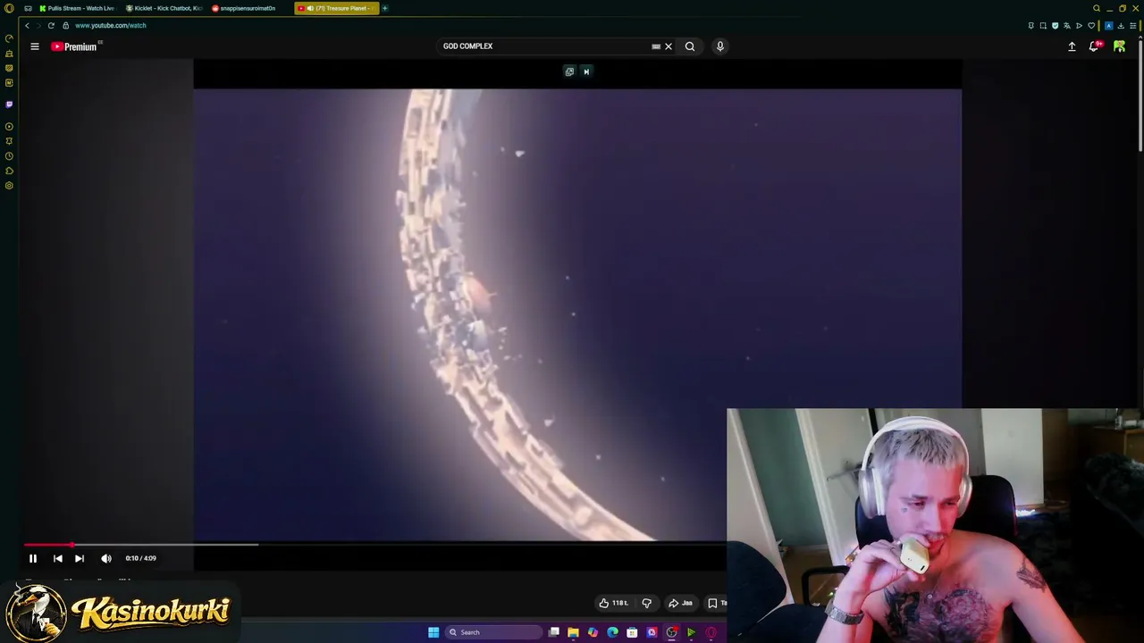Reload the current page

pyautogui.click(x=51, y=26)
